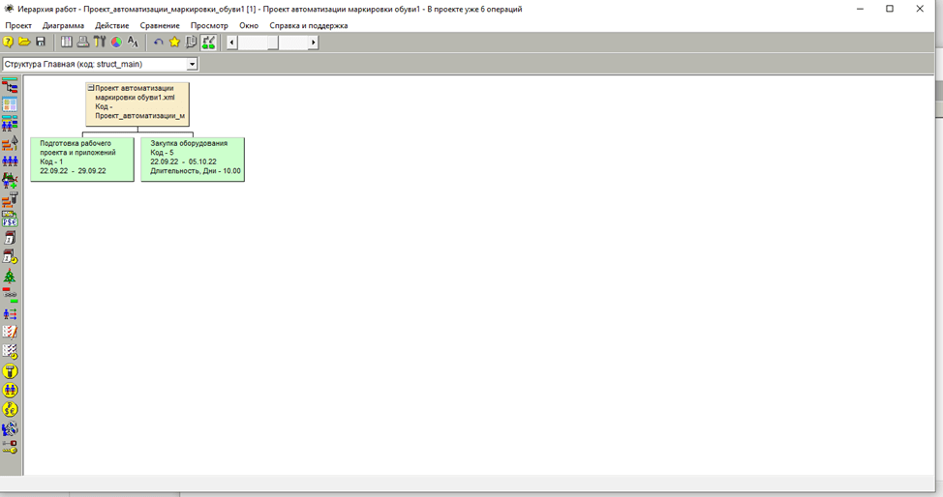
Task: Click the yellow circle currency symbols icon
Action: (10, 409)
